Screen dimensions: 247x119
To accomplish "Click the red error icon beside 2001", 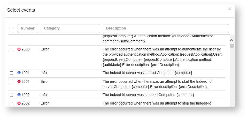I will coord(19,81).
